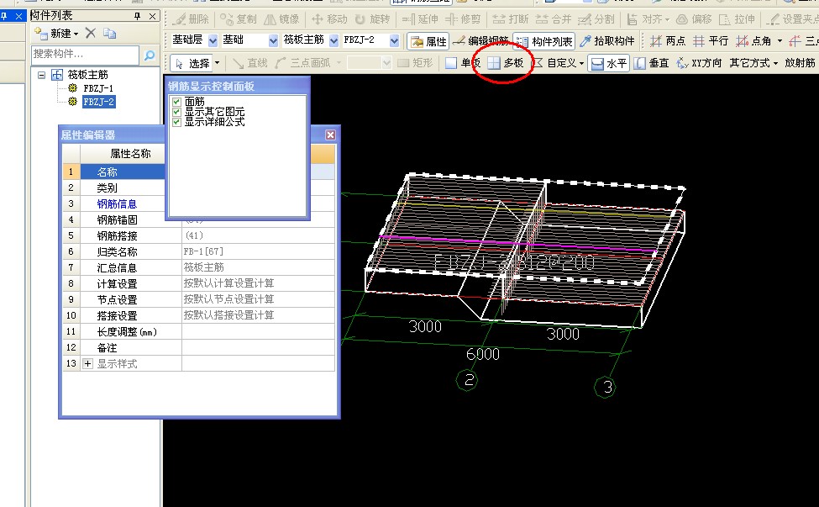This screenshot has height=507, width=819.
Task: Pin the 构件列表 panel
Action: point(138,16)
